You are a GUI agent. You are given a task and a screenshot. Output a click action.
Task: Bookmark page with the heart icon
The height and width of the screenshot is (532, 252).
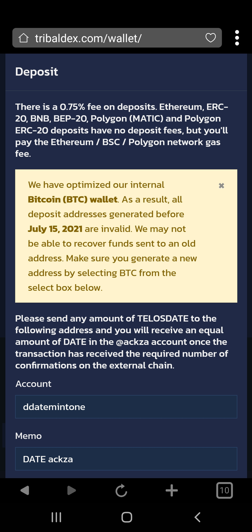click(x=211, y=38)
